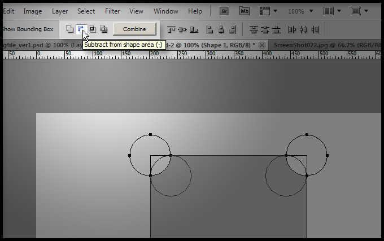This screenshot has height=241, width=384.
Task: Click the align left edges icon
Action: [x=210, y=29]
